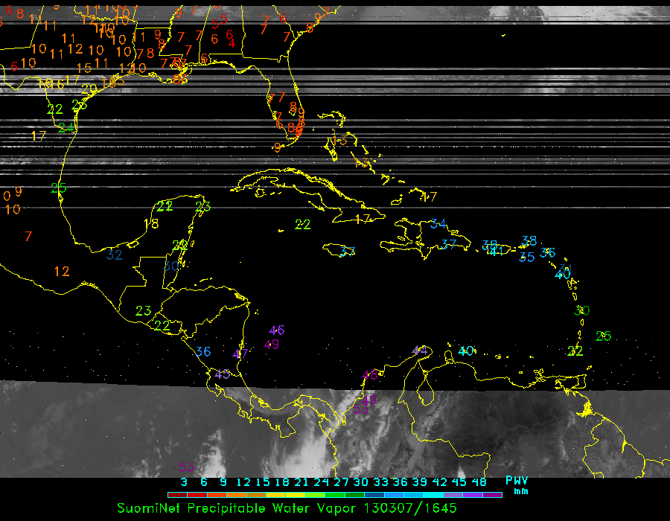This screenshot has height=521, width=670.
Task: Click the 48 label on the scale
Action: (x=480, y=482)
